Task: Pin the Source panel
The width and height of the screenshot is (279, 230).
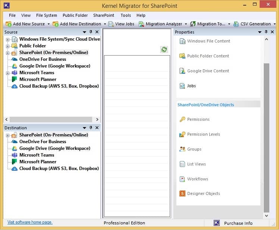Action: tap(91, 32)
